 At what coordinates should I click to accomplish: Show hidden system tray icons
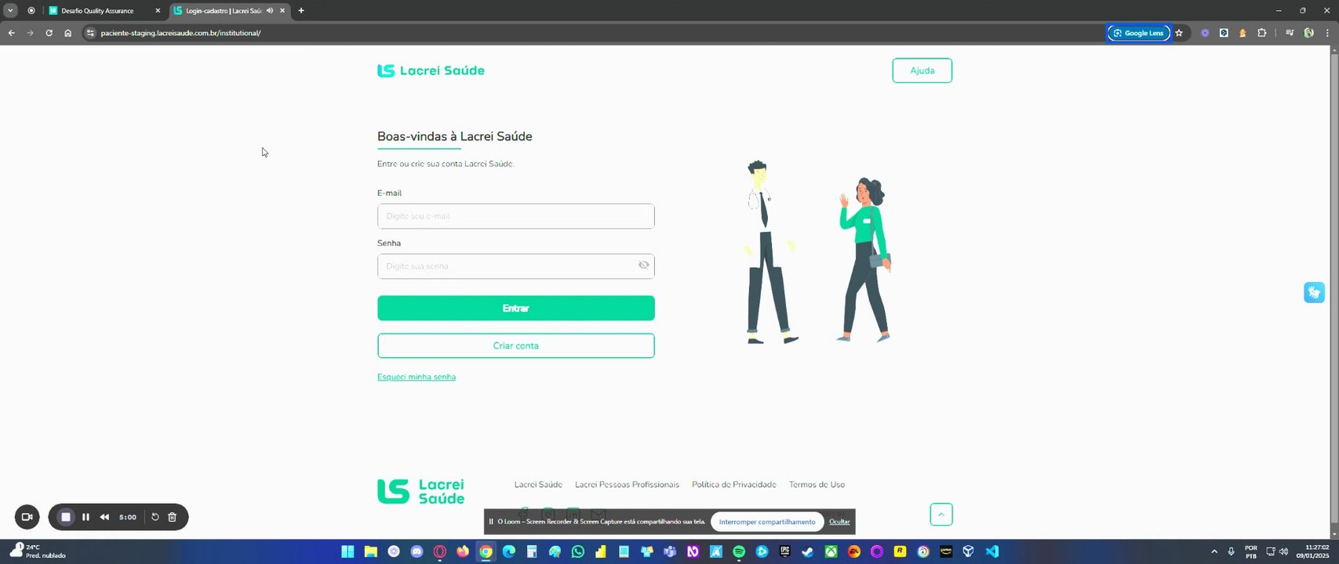tap(1214, 551)
